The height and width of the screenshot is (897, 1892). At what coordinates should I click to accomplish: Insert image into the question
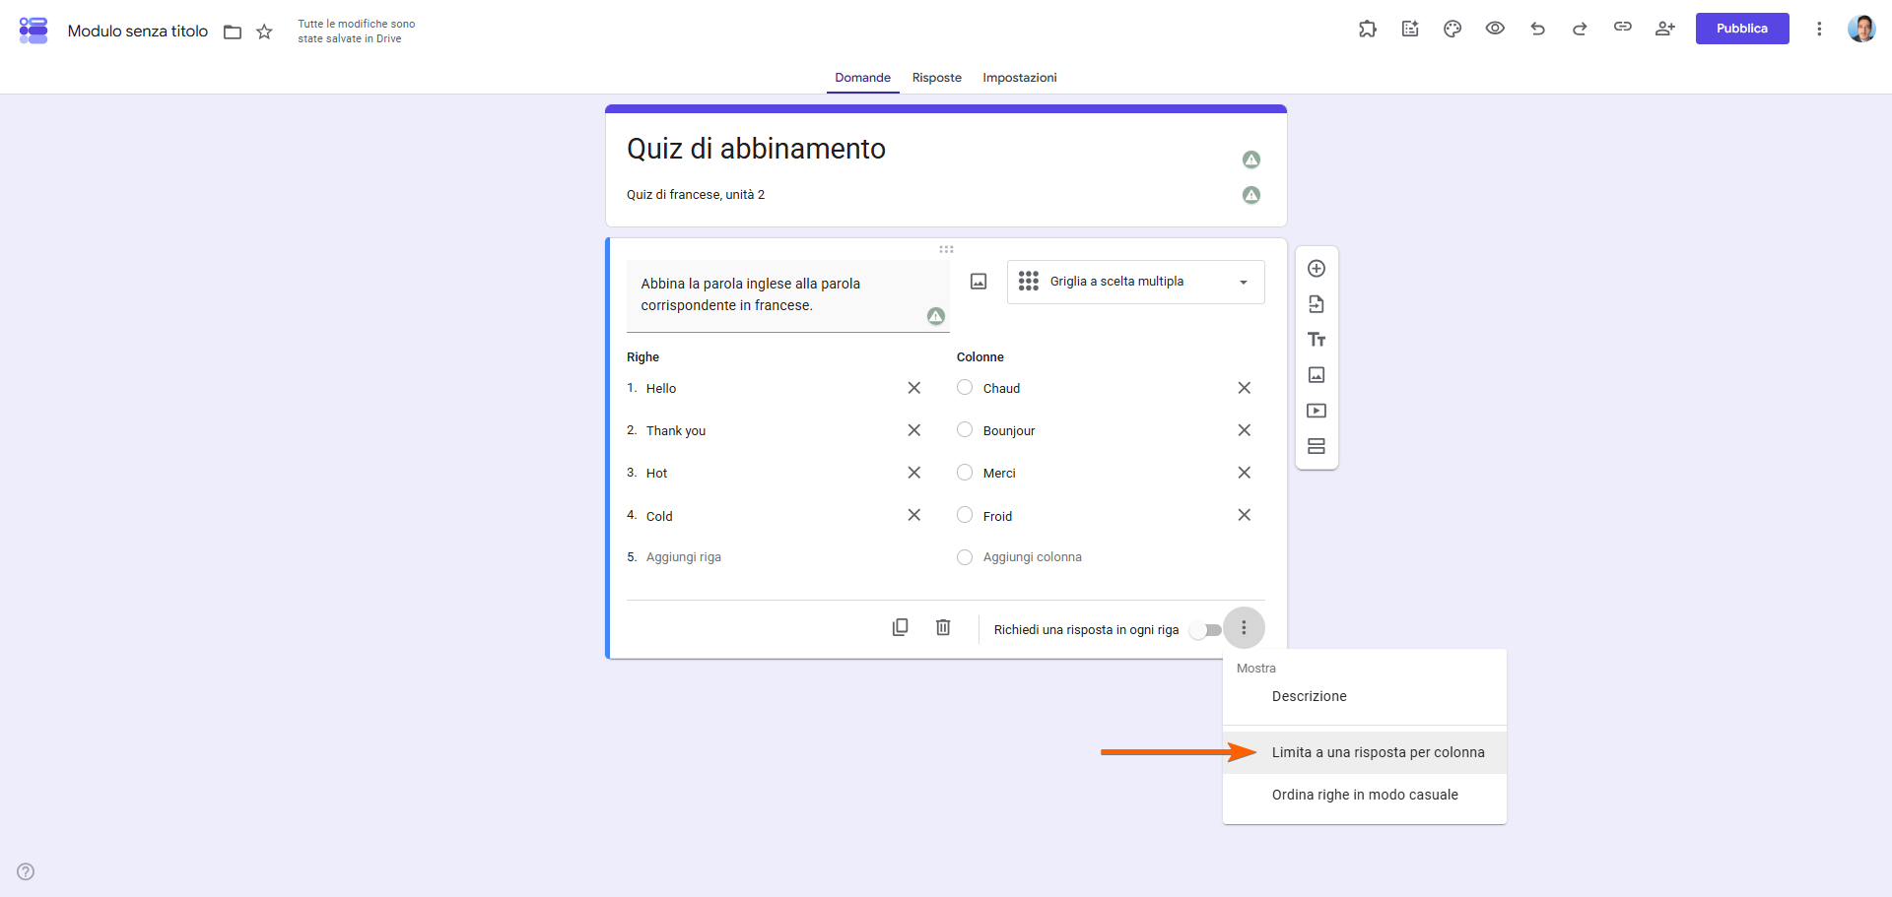[979, 282]
